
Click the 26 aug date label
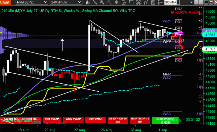pos(106,130)
